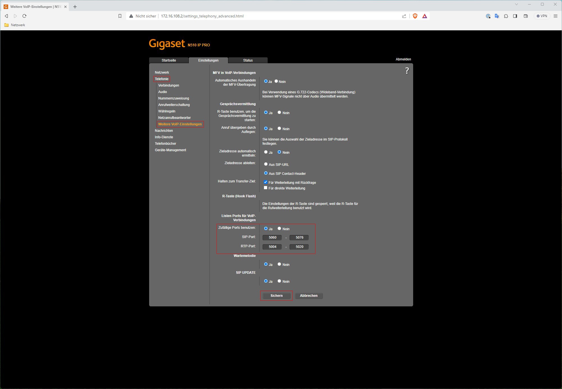The height and width of the screenshot is (389, 562).
Task: Switch to the Startseite tab
Action: tap(169, 60)
